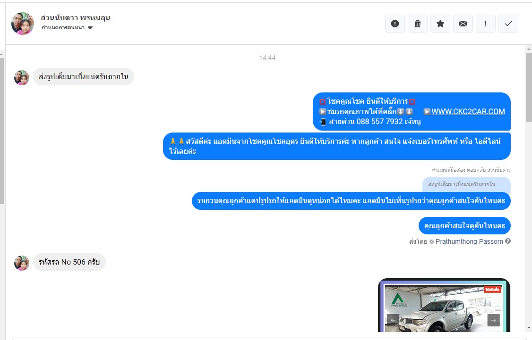The height and width of the screenshot is (340, 532).
Task: Go to previous car photo with left arrow
Action: 393,320
